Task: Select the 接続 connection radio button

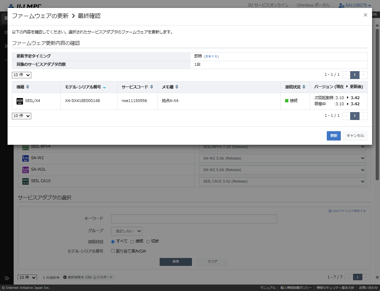Action: point(132,242)
